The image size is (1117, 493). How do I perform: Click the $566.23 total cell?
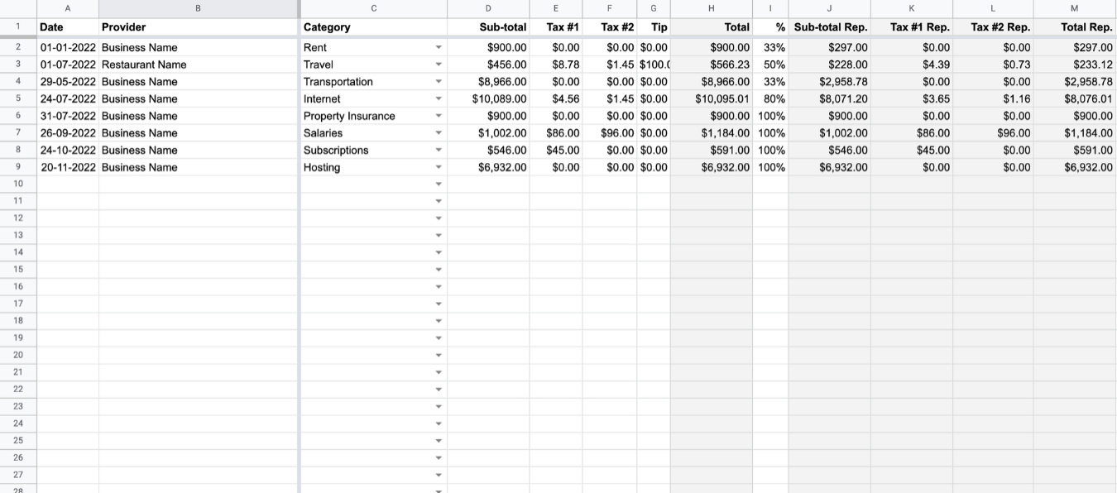coord(729,65)
